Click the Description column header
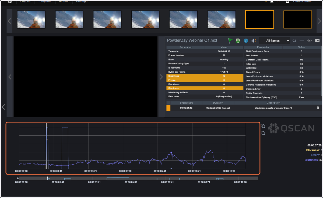Image resolution: width=323 pixels, height=198 pixels. coord(273,103)
